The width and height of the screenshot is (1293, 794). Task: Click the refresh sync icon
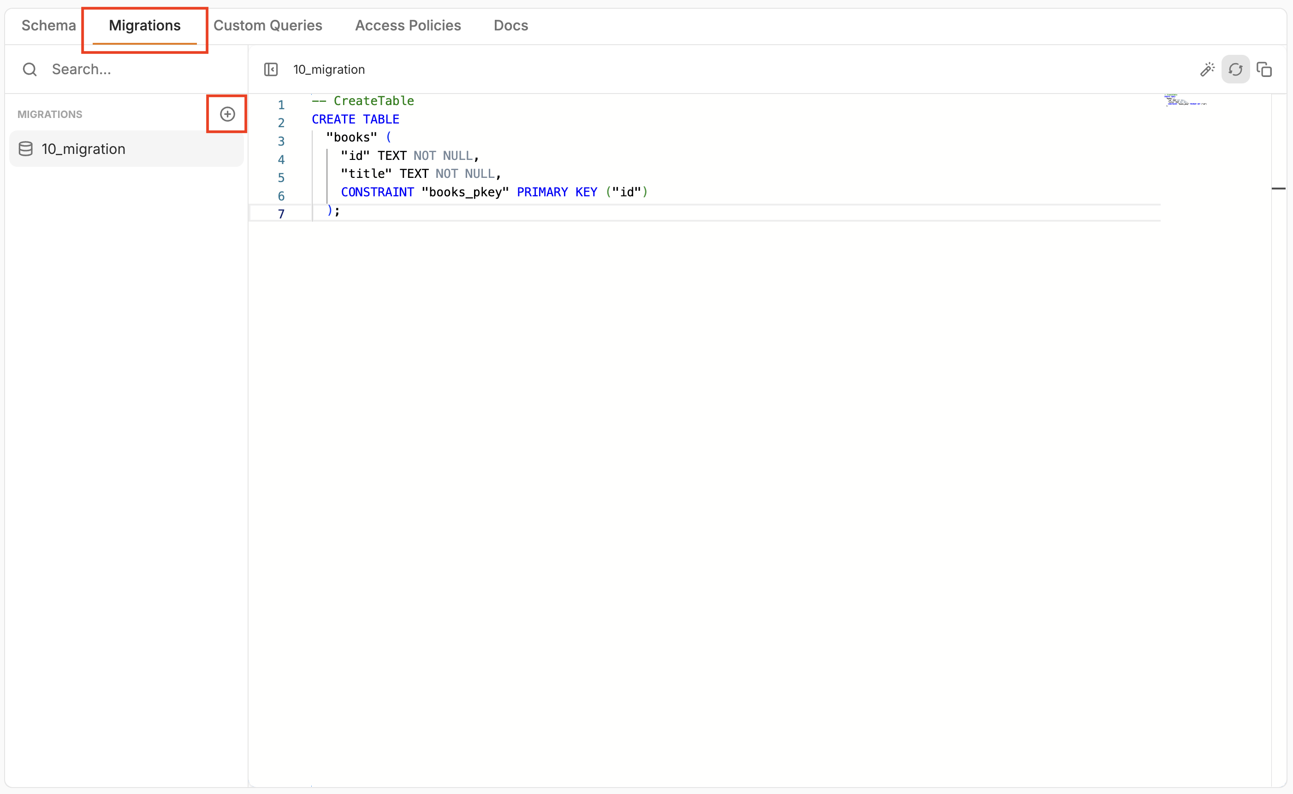click(1235, 69)
